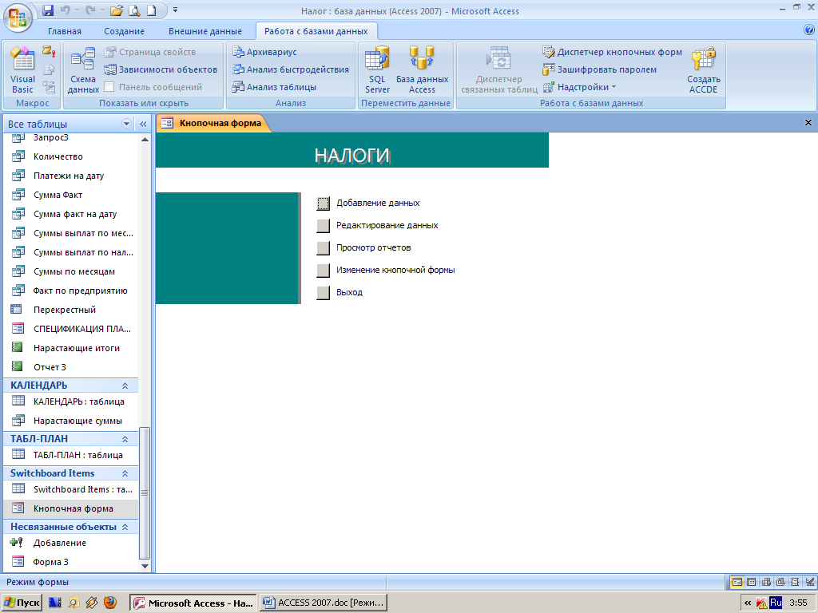Screen dimensions: 818x613
Task: Run the Архивариус documenter
Action: [x=264, y=52]
